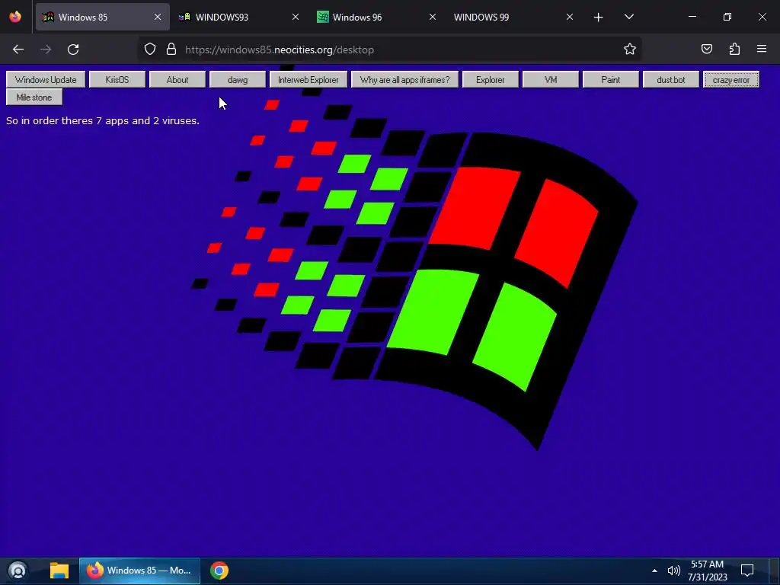
Task: Bookmark this page with the star icon
Action: [630, 50]
